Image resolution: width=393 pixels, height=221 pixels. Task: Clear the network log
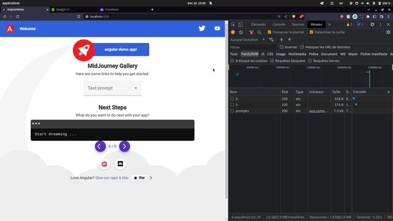pyautogui.click(x=241, y=33)
